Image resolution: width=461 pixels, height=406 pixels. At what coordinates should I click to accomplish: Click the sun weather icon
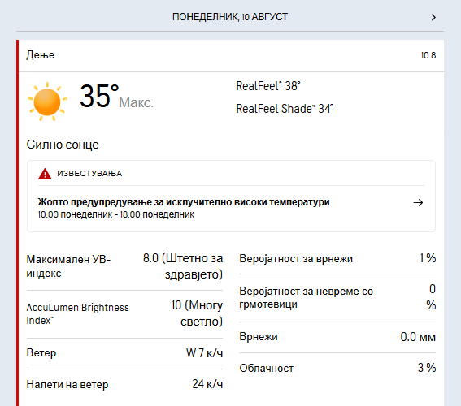(47, 101)
